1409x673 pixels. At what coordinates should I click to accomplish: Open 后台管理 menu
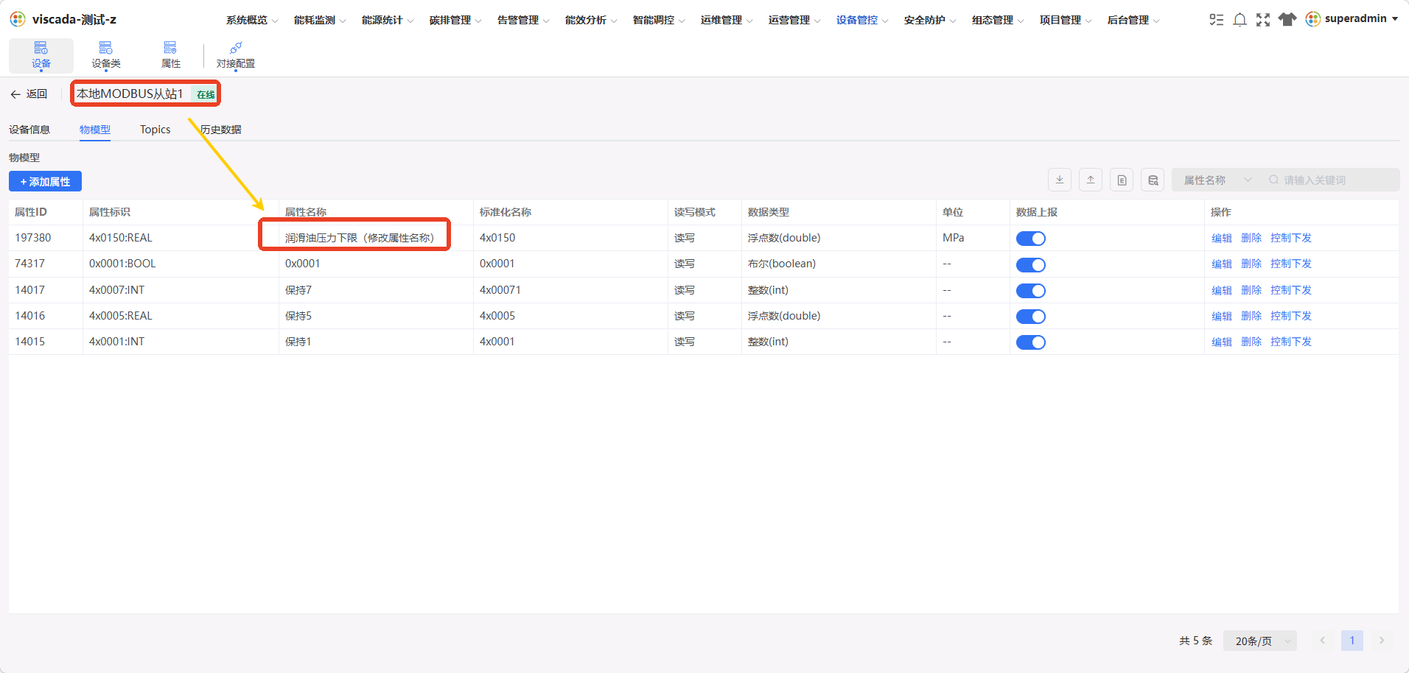pyautogui.click(x=1133, y=20)
